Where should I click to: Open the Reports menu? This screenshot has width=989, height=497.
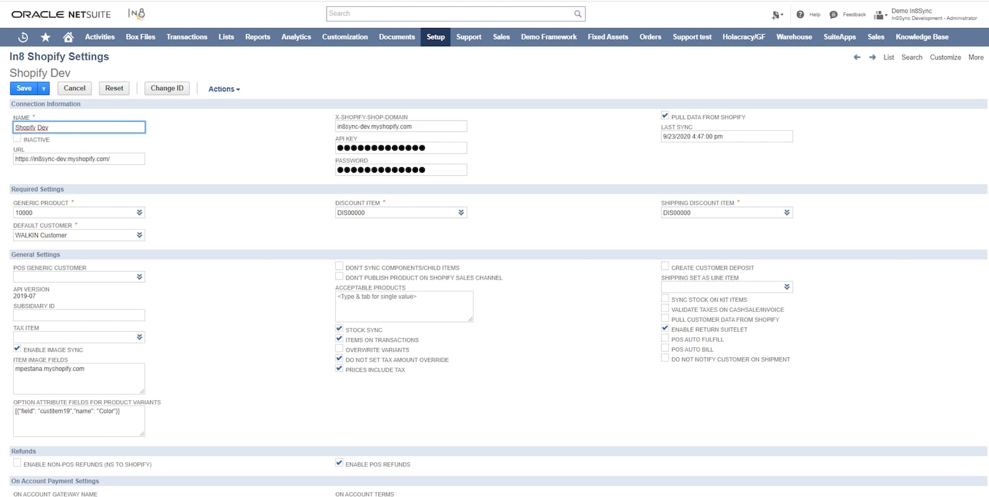(258, 37)
